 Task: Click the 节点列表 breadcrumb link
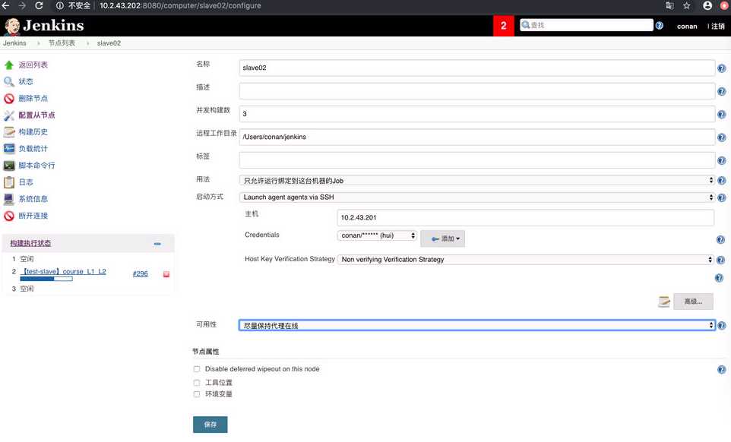(x=62, y=43)
